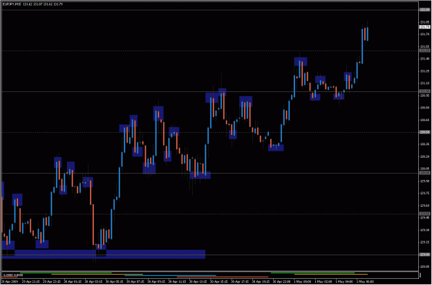Click the red session bar in indicator subwindow
Screen dimensions: 432x285
coord(223,277)
